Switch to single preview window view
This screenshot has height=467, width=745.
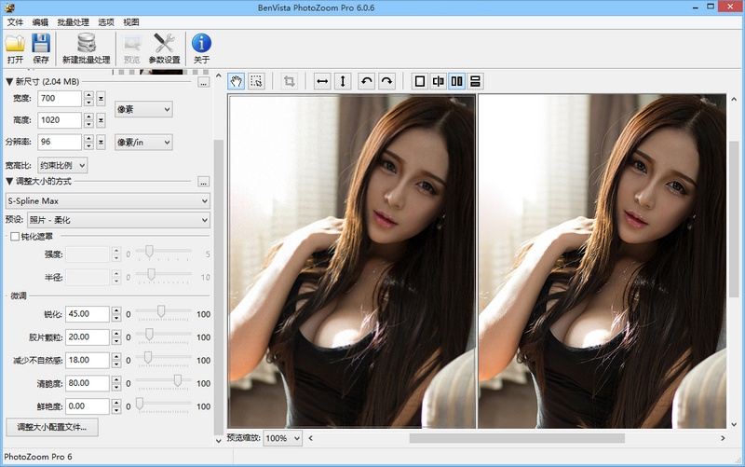point(419,81)
